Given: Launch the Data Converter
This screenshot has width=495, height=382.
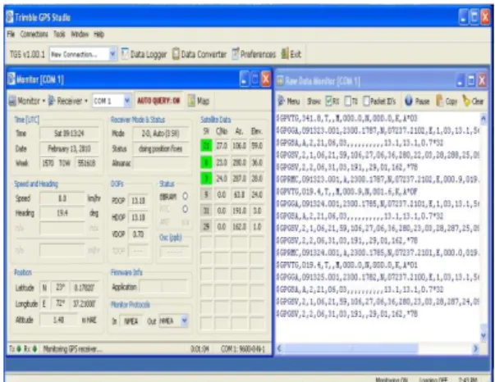Looking at the screenshot, I should point(199,54).
